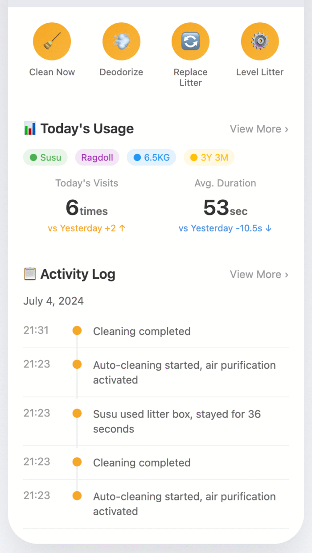Screen dimensions: 312x553
Task: Tap the 3Y 3M age tag
Action: [x=209, y=157]
